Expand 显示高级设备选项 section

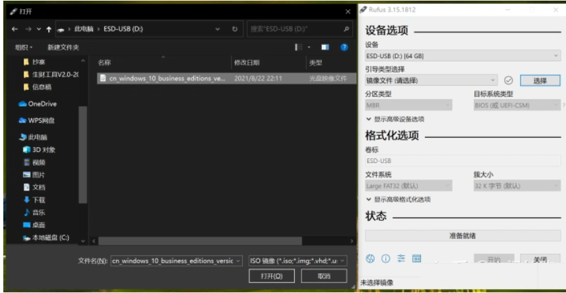point(396,119)
